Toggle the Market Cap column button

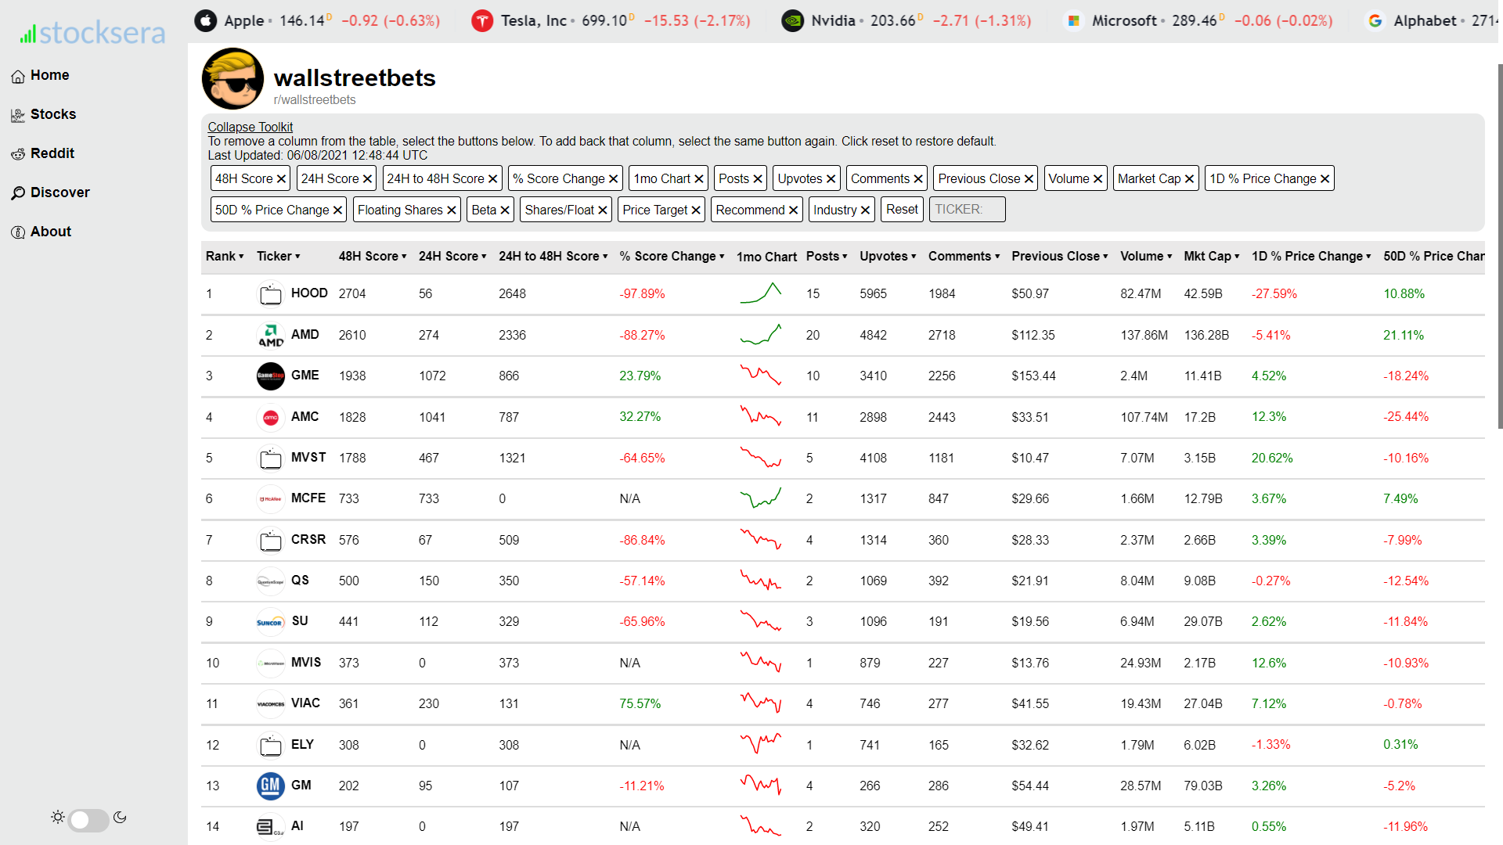click(x=1155, y=178)
